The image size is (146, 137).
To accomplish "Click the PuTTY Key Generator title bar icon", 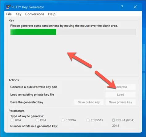I will tap(8, 7).
